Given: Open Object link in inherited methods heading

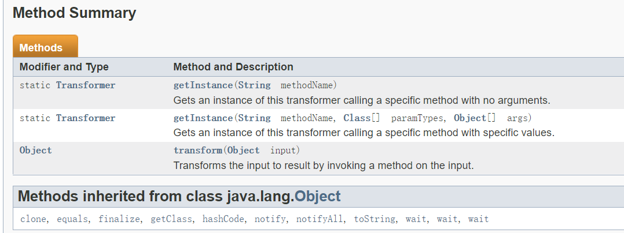Looking at the screenshot, I should [317, 196].
